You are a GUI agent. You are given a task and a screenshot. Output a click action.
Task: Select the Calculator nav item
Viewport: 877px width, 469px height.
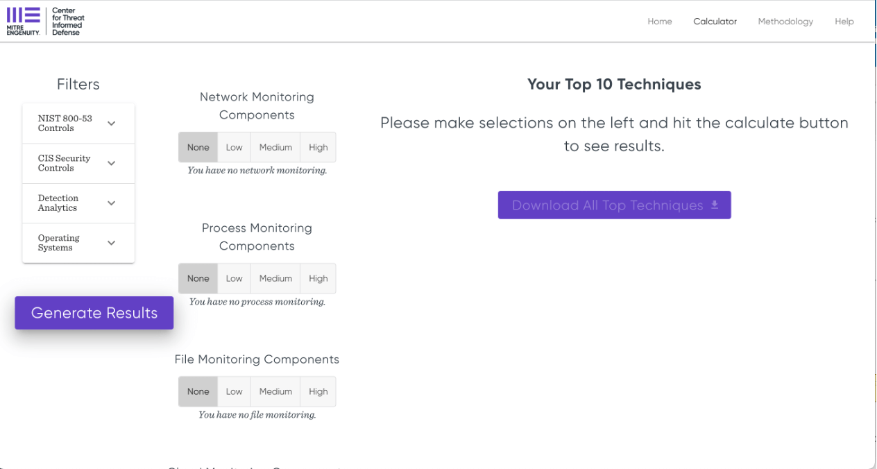tap(715, 22)
